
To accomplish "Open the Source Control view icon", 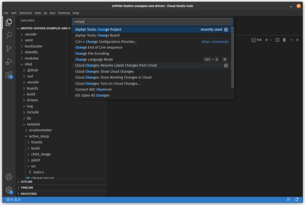I will (x=9, y=49).
